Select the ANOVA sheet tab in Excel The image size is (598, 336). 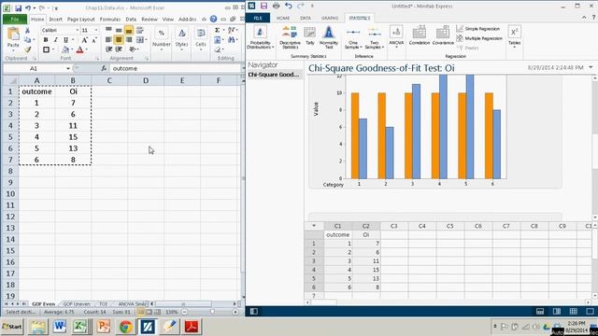click(133, 304)
